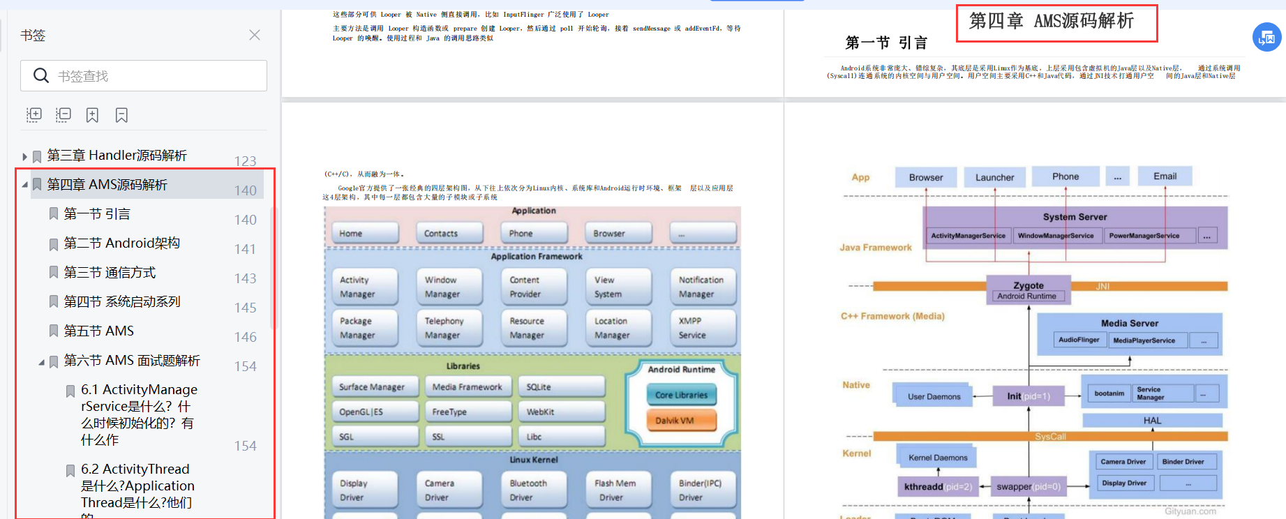Close the 书签 bookmarks panel
1286x519 pixels.
[255, 35]
